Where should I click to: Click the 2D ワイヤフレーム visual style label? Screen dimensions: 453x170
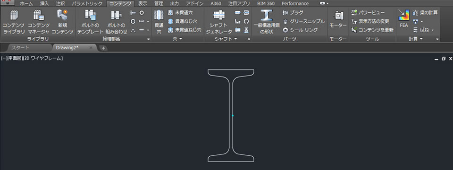[x=43, y=59]
